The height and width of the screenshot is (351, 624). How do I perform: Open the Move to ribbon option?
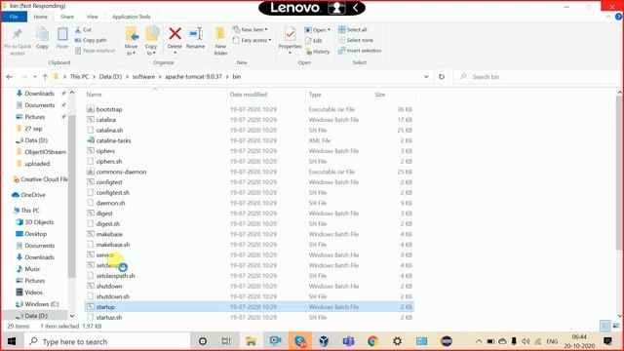click(132, 41)
